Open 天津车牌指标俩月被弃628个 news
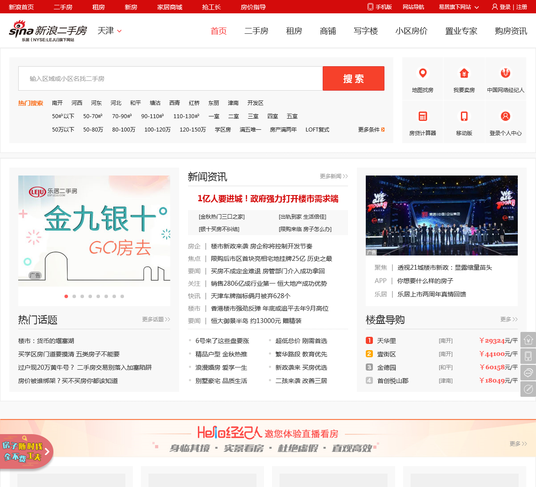This screenshot has height=487, width=536. coord(251,296)
